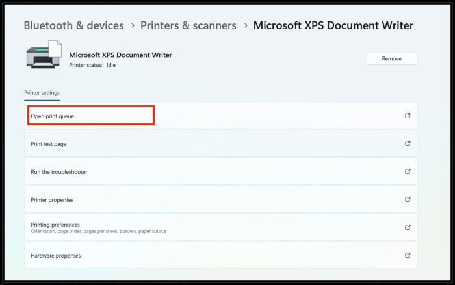Click the launch icon beside Hardware properties
Screen dimensions: 455x285
point(408,256)
